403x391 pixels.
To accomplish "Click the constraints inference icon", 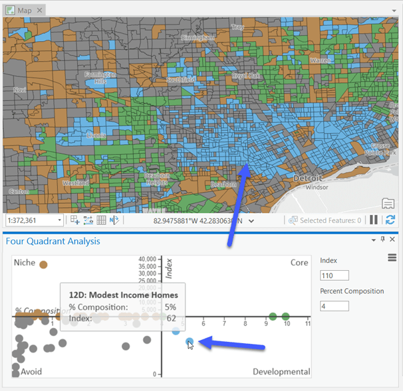I will 88,220.
